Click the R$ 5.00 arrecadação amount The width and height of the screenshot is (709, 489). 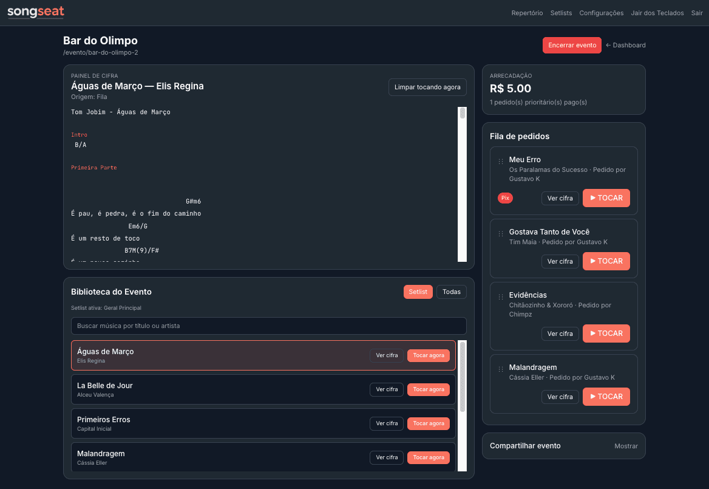[511, 88]
